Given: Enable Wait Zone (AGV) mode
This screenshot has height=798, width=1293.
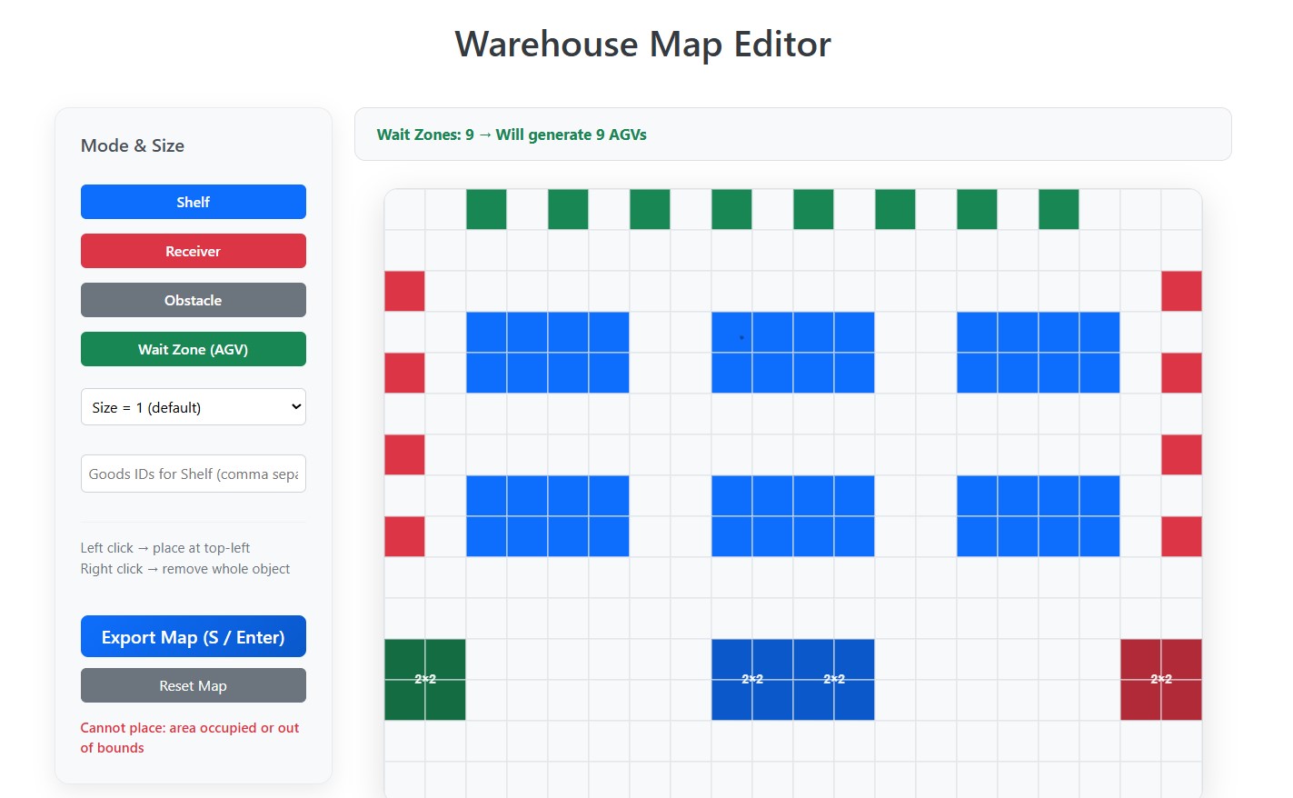Looking at the screenshot, I should [x=193, y=349].
